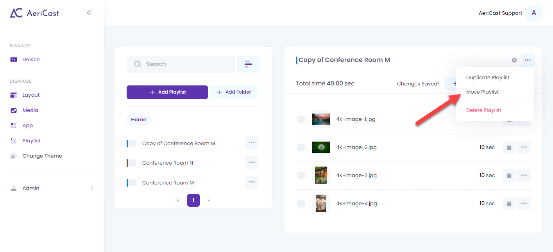This screenshot has width=553, height=252.
Task: Open more options for 4K-image-2.jpg
Action: 524,147
